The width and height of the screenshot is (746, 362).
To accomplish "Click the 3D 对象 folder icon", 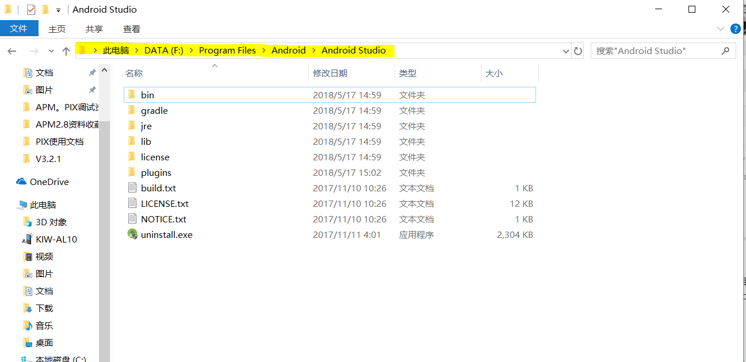I will tap(27, 222).
